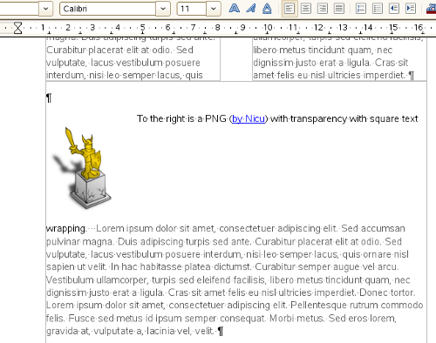Screen dimensions: 436x343
Task: Turn on bulleted list
Action: [378, 9]
